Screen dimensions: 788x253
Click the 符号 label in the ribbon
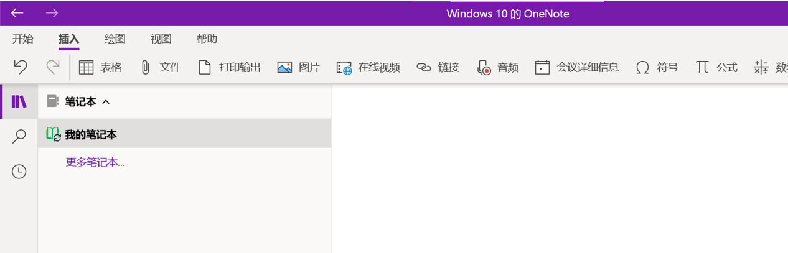point(668,68)
